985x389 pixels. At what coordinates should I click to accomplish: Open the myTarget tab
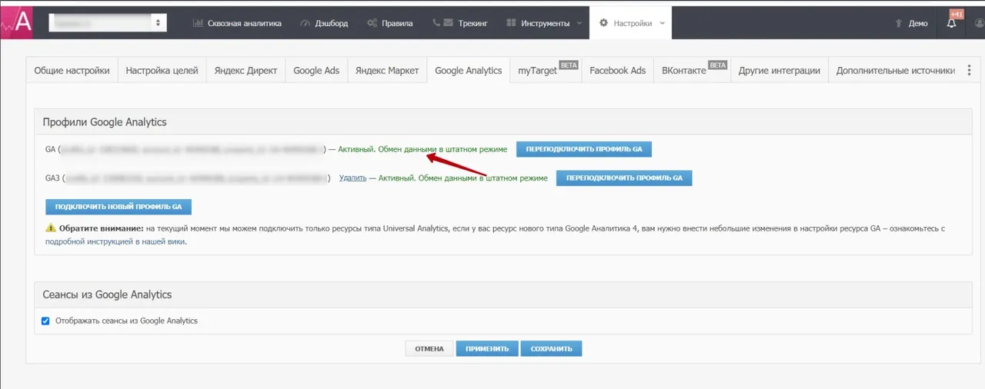[x=546, y=70]
